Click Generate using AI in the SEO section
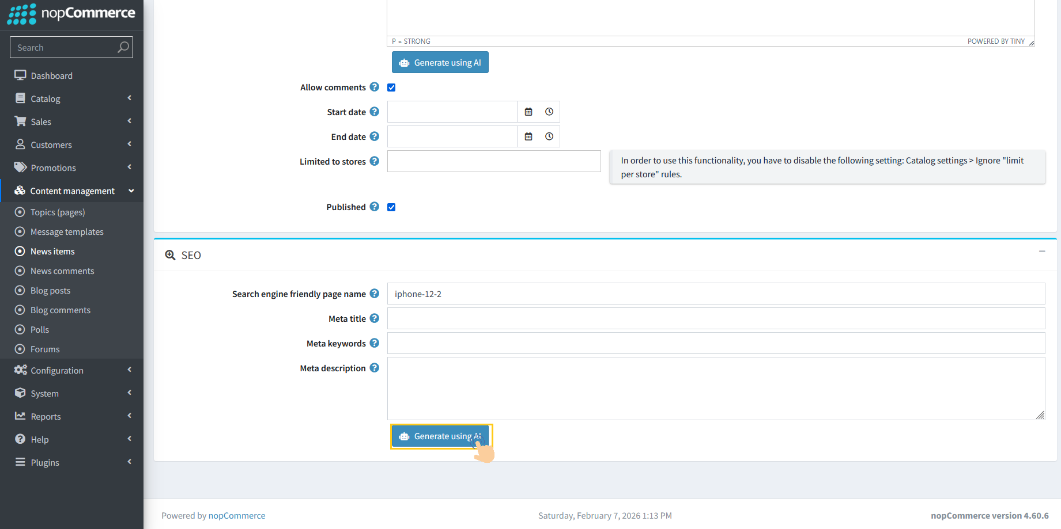Screen dimensions: 1061x529 click(x=440, y=436)
